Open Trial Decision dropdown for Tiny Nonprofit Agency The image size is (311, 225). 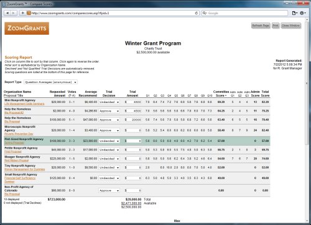click(x=109, y=167)
